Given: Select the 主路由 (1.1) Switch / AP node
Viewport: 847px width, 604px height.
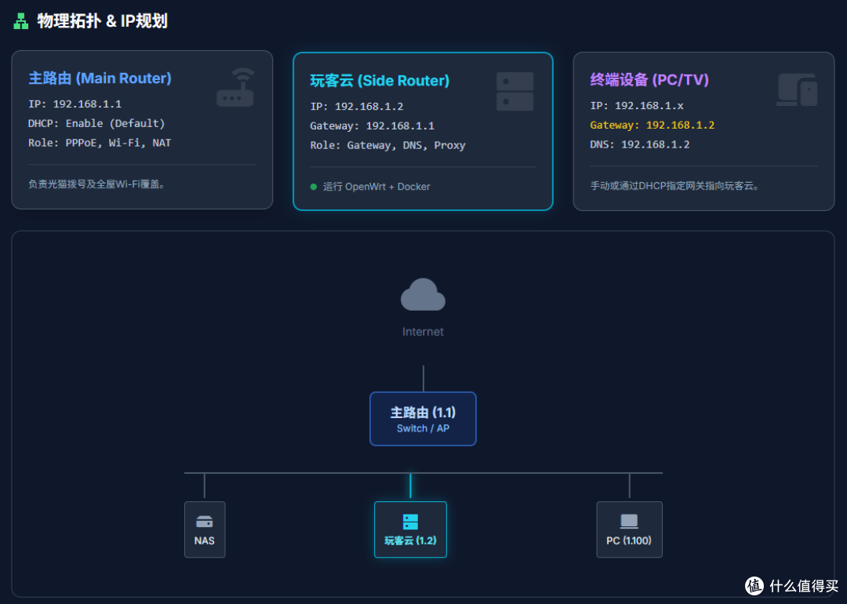Looking at the screenshot, I should [x=423, y=419].
